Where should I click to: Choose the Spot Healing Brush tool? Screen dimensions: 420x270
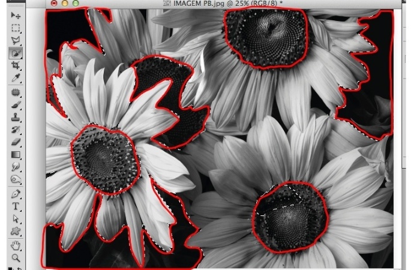(16, 92)
